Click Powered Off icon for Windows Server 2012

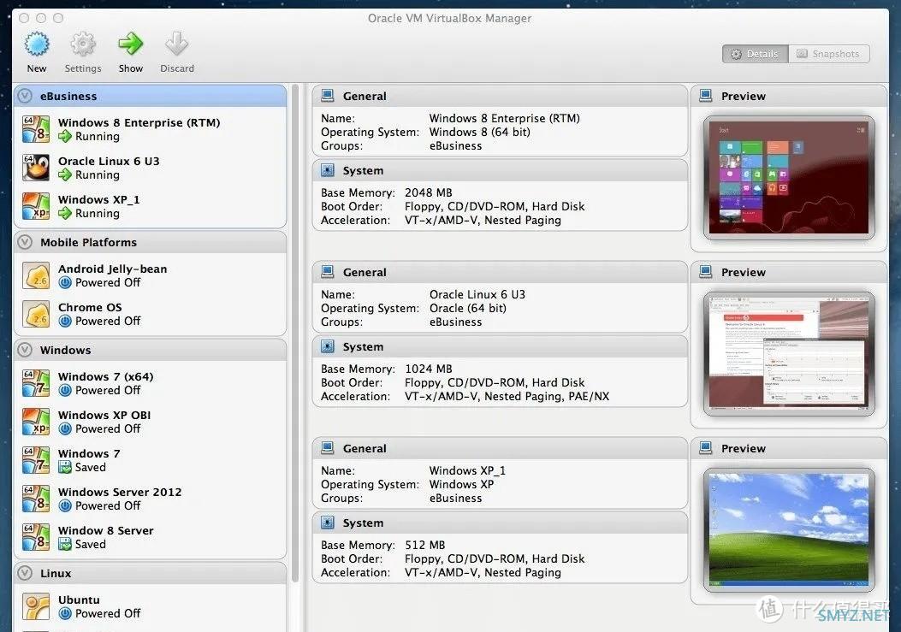point(65,506)
